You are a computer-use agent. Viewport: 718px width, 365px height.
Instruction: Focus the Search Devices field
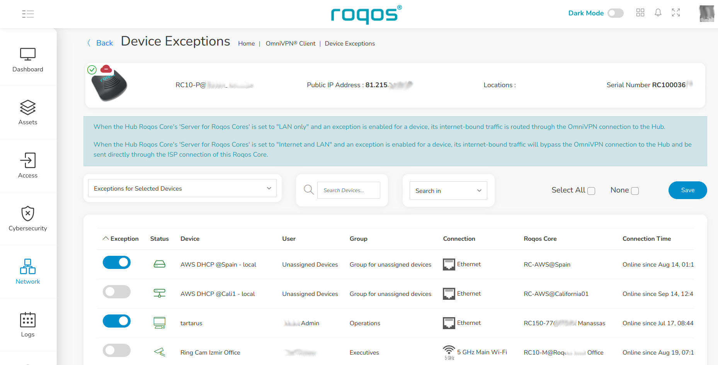tap(349, 190)
